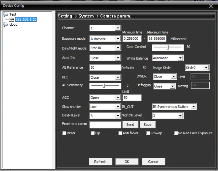Expand the White Balance dropdown
Viewport: 218px width, 171px height.
pos(180,58)
